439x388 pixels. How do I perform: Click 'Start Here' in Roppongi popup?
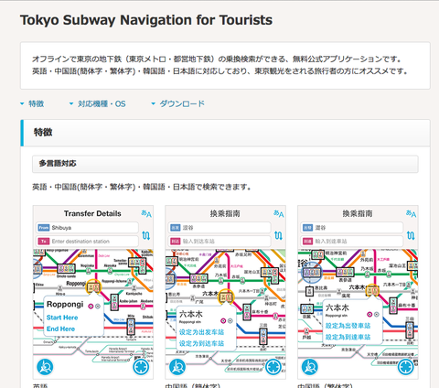pyautogui.click(x=62, y=318)
